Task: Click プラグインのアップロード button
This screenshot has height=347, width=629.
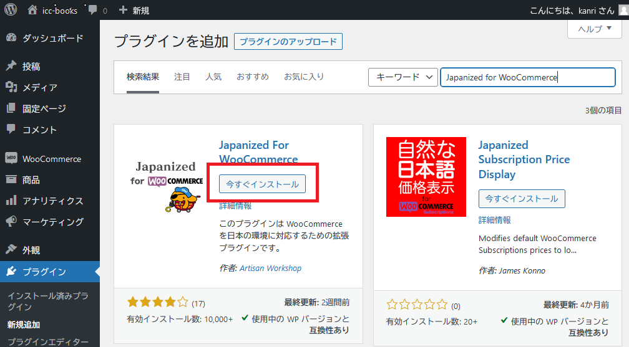Action: (x=288, y=42)
